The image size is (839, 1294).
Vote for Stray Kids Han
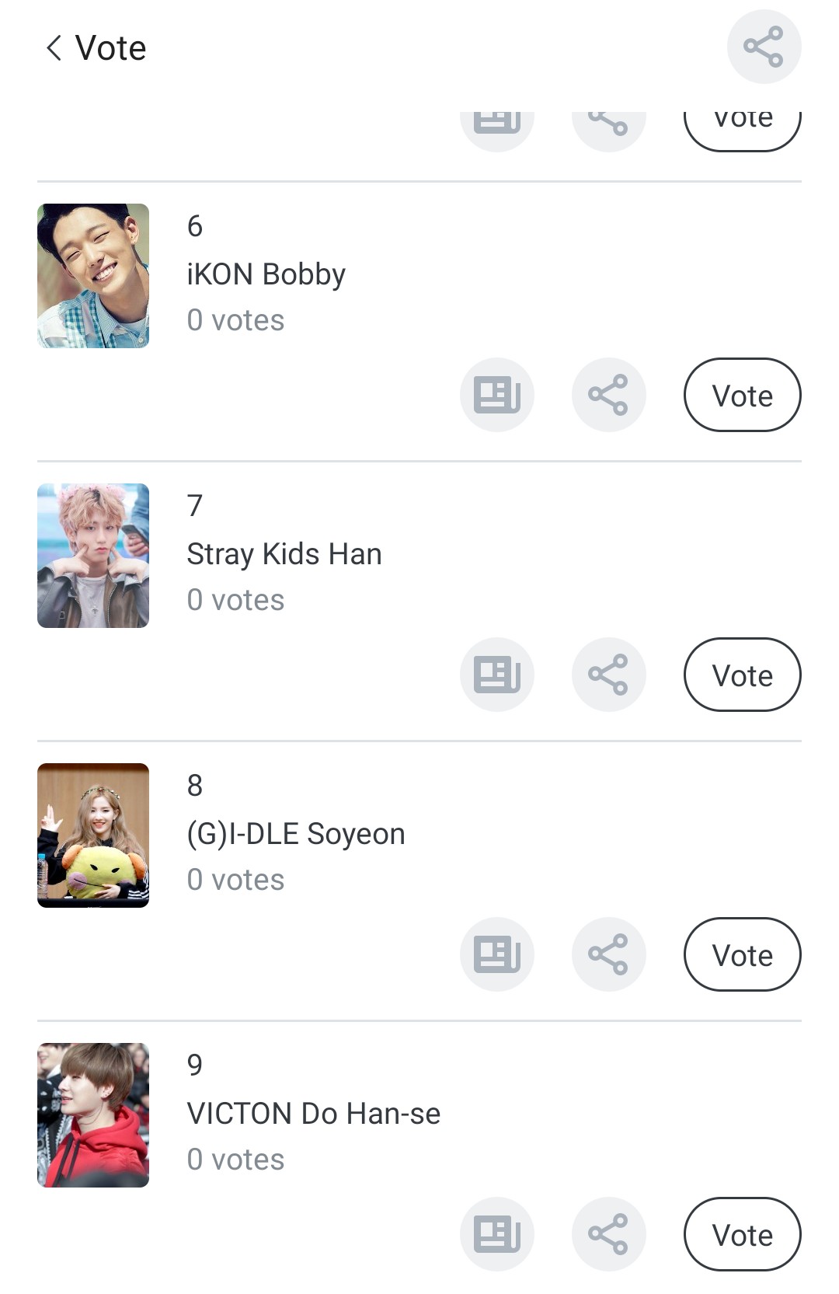742,675
